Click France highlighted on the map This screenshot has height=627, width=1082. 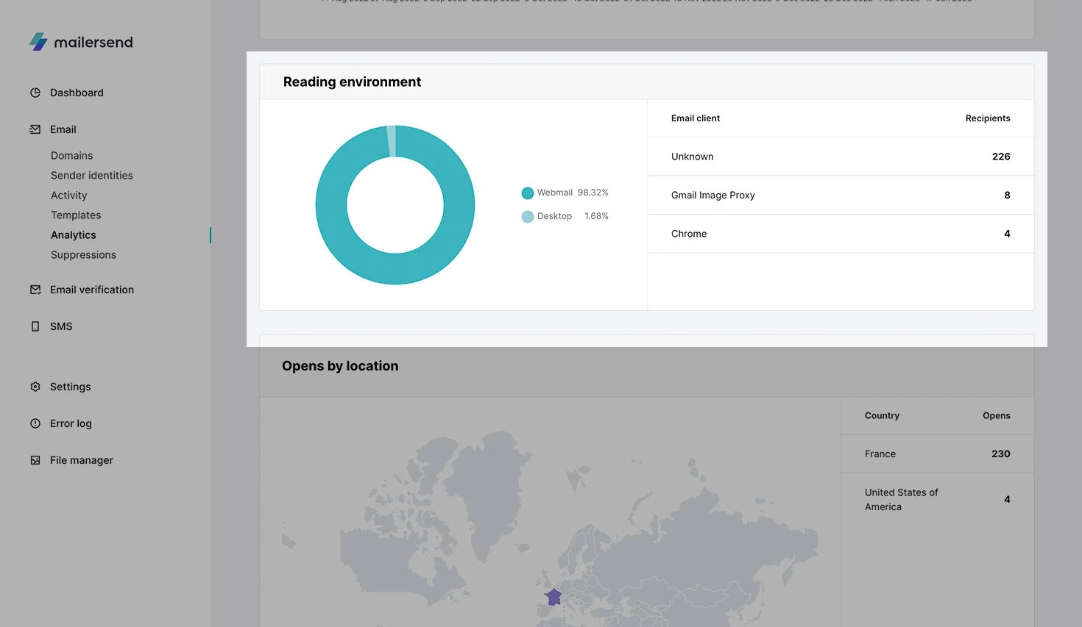pos(553,596)
